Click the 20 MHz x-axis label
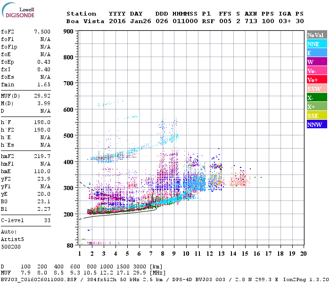Image resolution: width=330 pixels, height=283 pixels. (303, 254)
